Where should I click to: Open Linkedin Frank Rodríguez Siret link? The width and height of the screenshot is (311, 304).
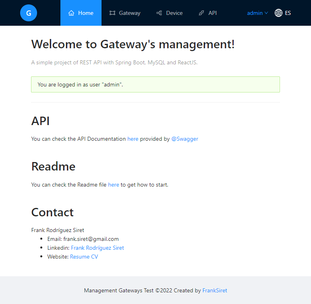tap(97, 248)
